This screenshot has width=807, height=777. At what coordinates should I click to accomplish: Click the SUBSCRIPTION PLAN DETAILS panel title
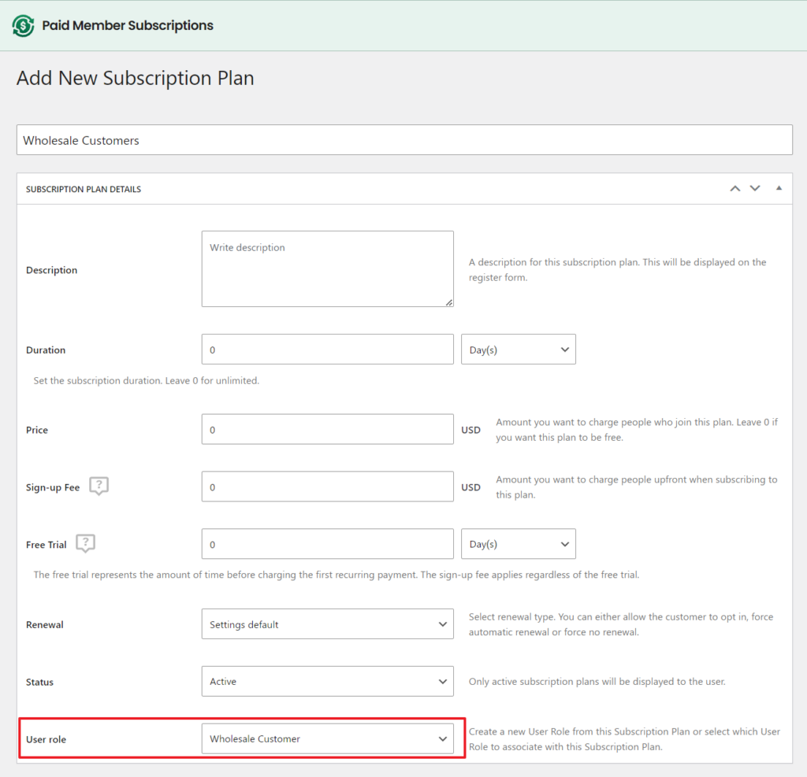point(84,189)
